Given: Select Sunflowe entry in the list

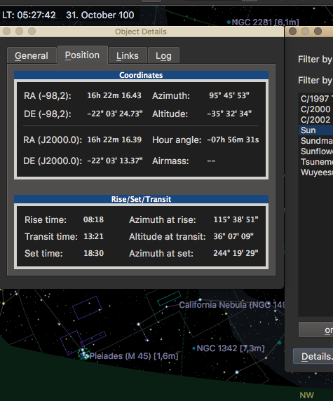Looking at the screenshot, I should point(316,151).
